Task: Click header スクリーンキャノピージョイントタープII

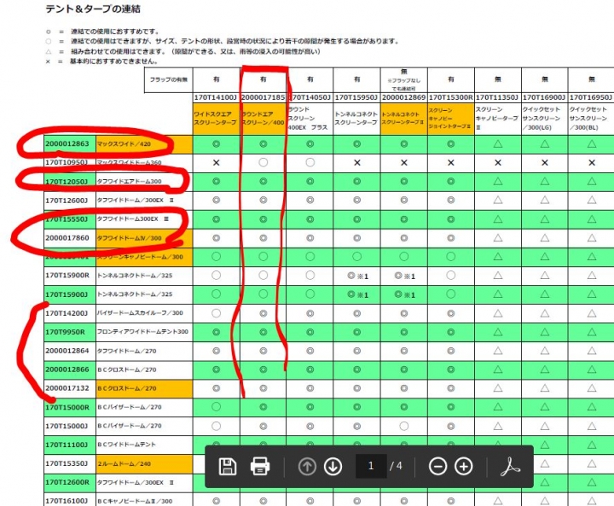Action: point(451,119)
